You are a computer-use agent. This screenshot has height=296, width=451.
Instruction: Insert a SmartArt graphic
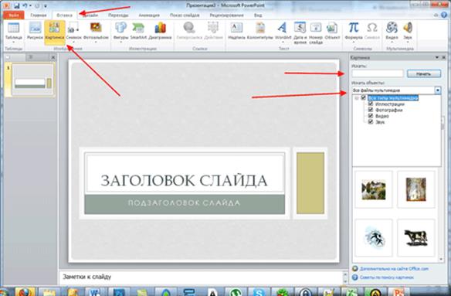[138, 32]
